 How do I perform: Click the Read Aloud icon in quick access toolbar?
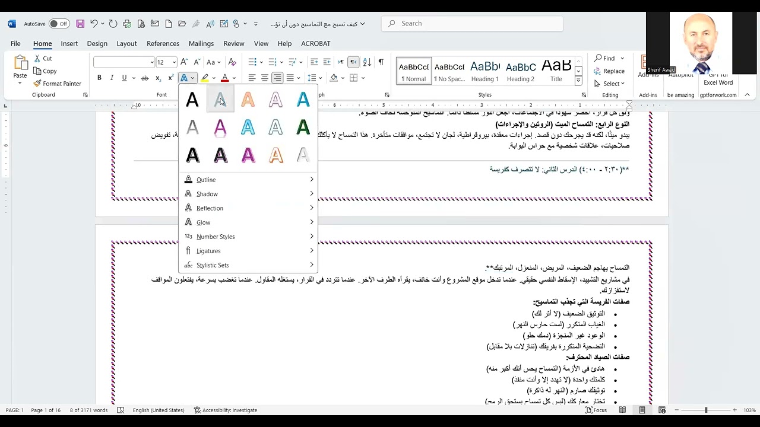[x=210, y=24]
